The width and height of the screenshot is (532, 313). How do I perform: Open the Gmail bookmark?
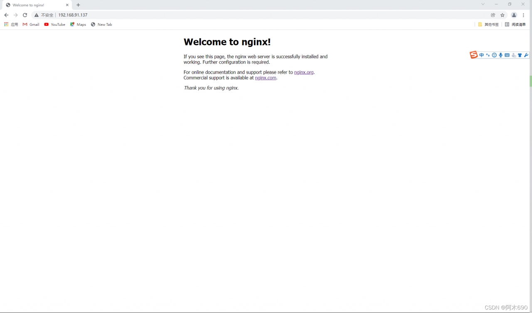tap(31, 25)
